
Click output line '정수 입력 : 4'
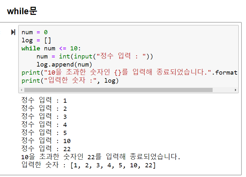(x=44, y=124)
